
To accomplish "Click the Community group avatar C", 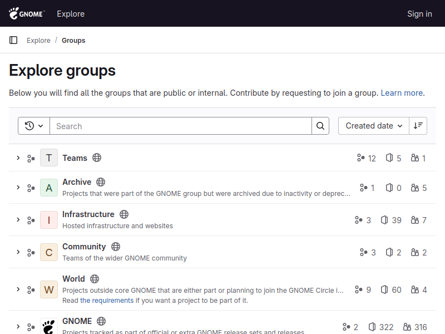I will 49,252.
